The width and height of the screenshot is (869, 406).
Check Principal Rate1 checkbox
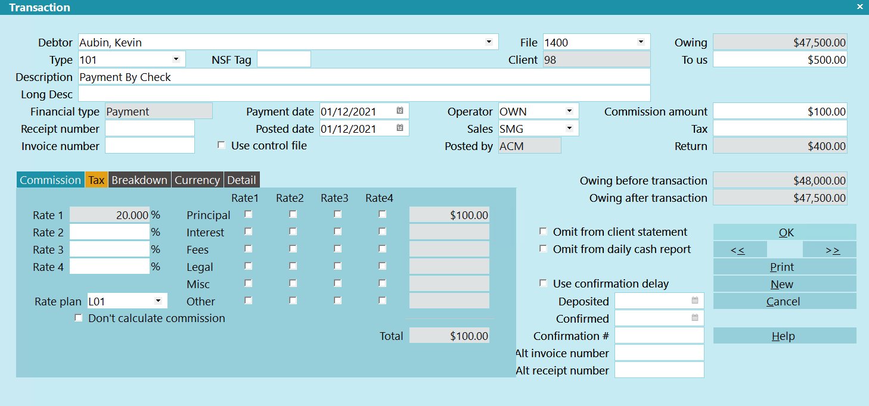(x=249, y=214)
